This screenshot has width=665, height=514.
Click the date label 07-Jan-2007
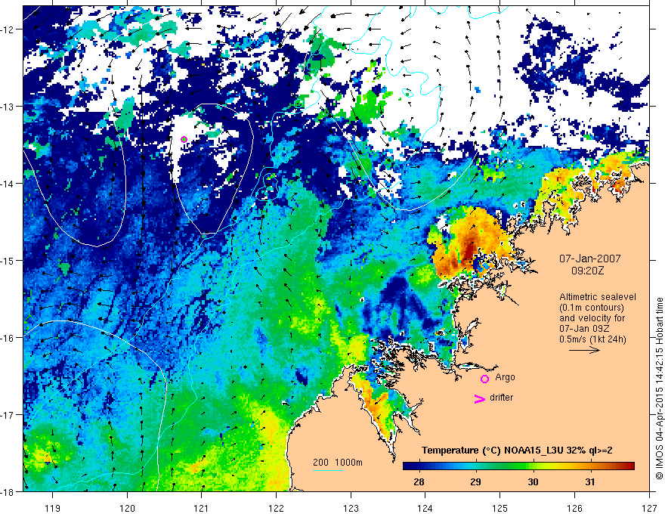(x=590, y=259)
